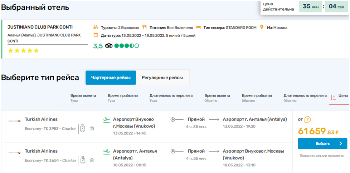Click arrival time 13.05.2022 - 19:20
The height and width of the screenshot is (173, 350).
239,127
